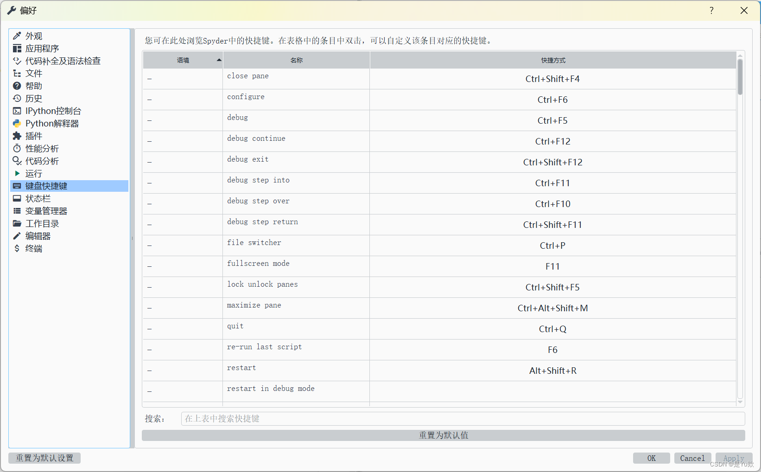761x472 pixels.
Task: Click the 变量管理器 table icon
Action: (x=17, y=211)
